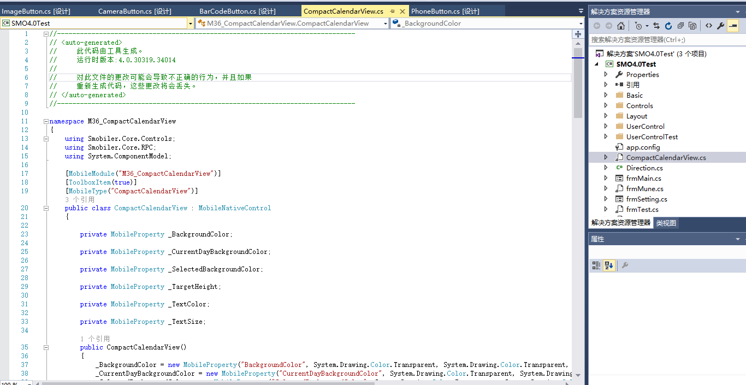This screenshot has height=385, width=746.
Task: Click the split editor icon above scrollbar
Action: click(x=578, y=34)
